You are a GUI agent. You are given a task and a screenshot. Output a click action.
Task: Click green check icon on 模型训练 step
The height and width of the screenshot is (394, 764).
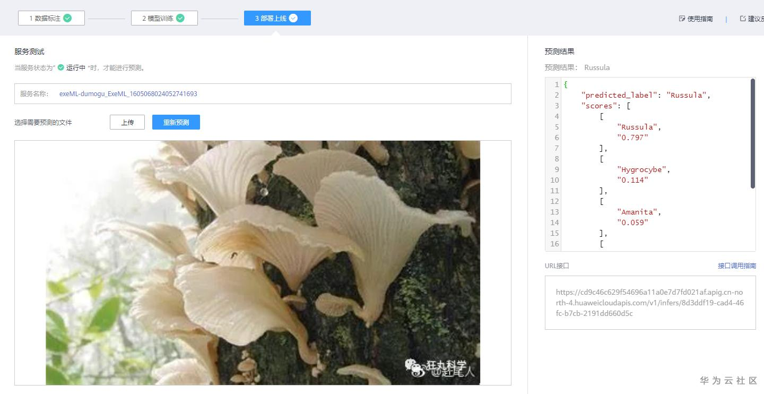[x=180, y=18]
